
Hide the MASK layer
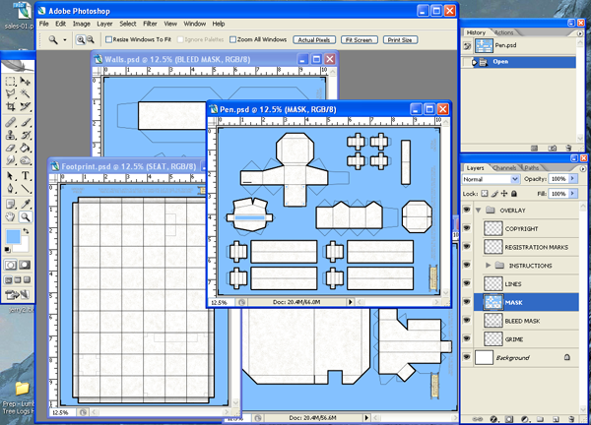coord(467,302)
